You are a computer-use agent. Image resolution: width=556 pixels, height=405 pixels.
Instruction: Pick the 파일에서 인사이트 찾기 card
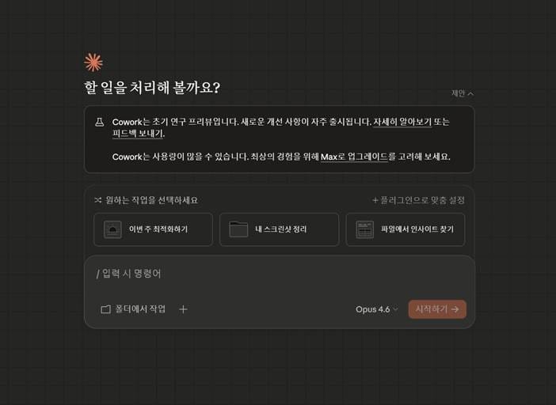[406, 229]
